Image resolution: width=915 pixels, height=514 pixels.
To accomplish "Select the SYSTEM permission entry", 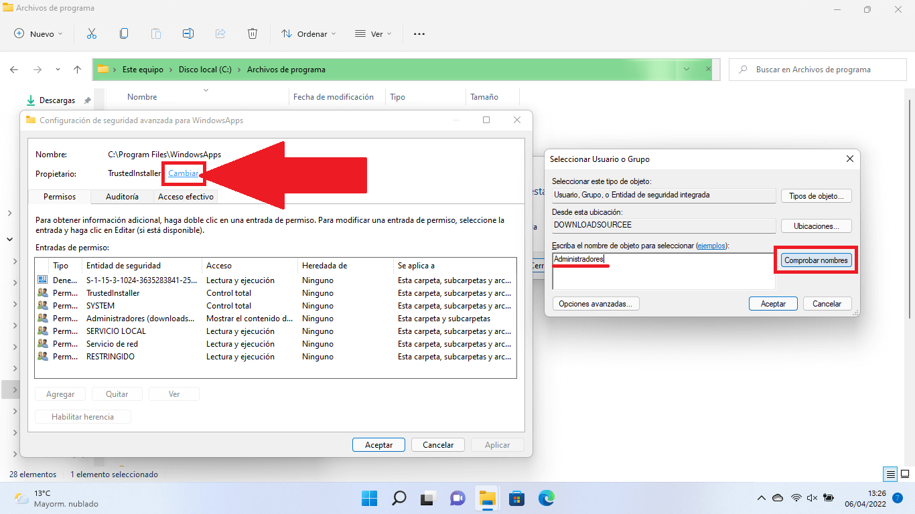I will [x=276, y=306].
